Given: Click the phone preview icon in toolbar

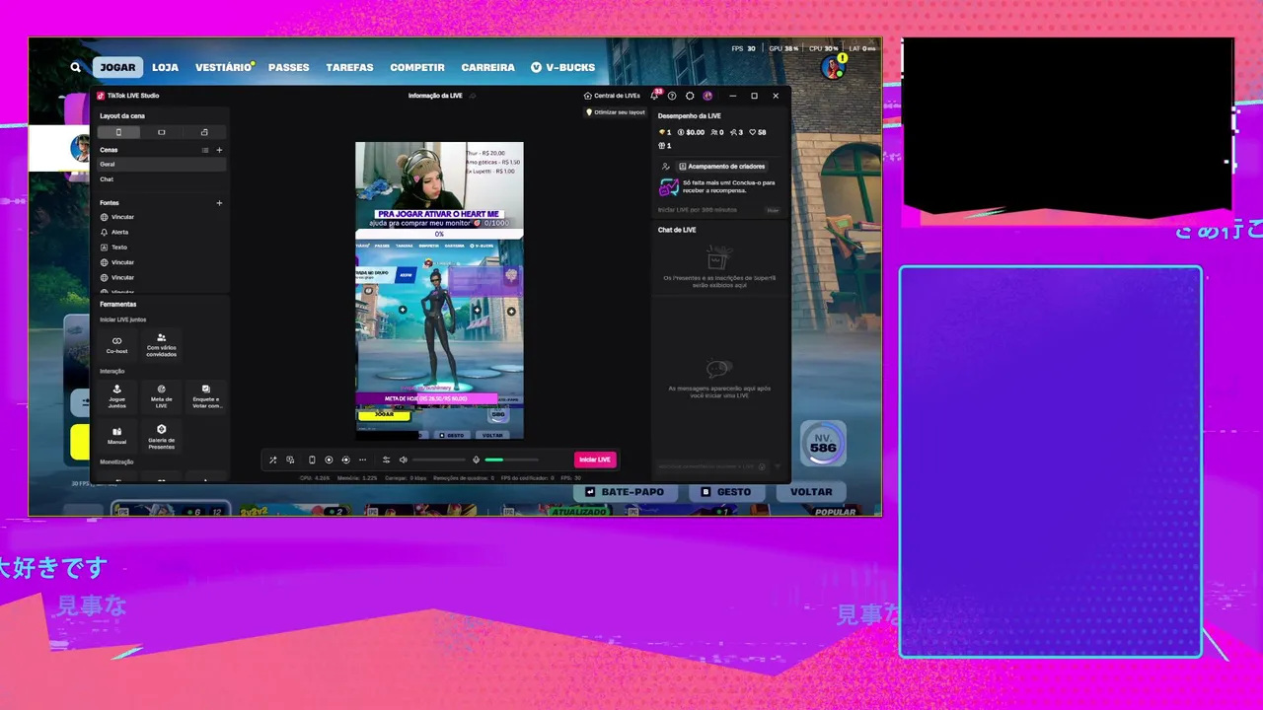Looking at the screenshot, I should point(312,460).
